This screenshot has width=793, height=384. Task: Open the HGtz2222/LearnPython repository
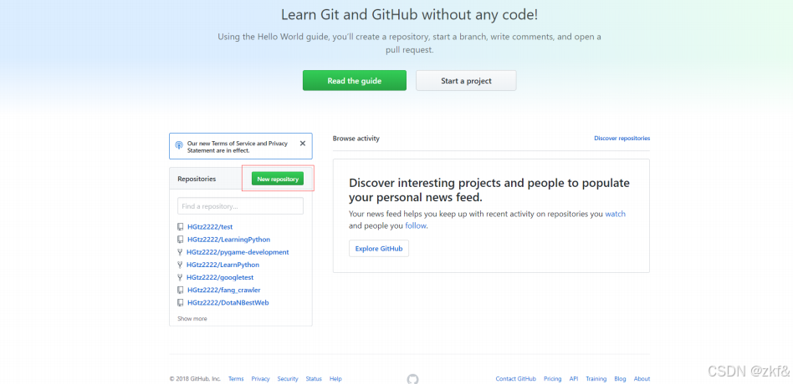tap(223, 265)
